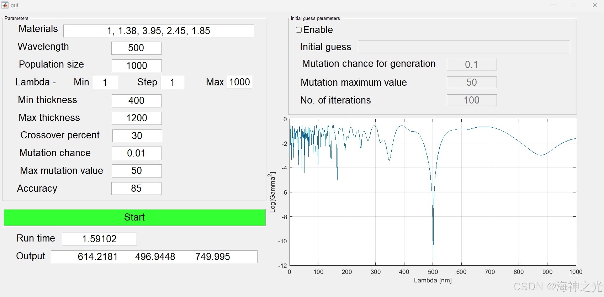Click the No. of itterations label

[x=335, y=100]
